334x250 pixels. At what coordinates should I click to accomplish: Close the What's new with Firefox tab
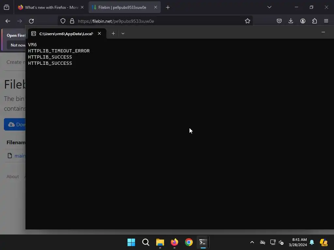click(82, 7)
